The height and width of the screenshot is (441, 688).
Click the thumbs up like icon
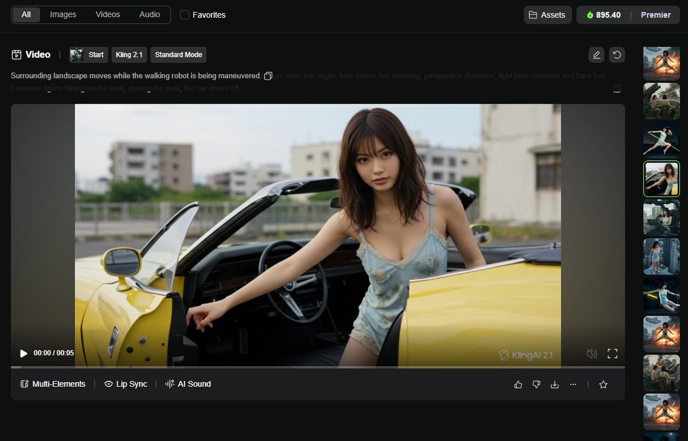518,385
